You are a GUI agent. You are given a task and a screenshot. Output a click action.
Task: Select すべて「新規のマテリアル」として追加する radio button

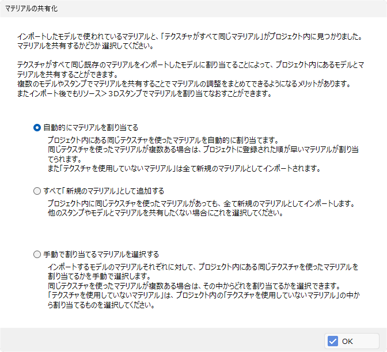tap(37, 191)
